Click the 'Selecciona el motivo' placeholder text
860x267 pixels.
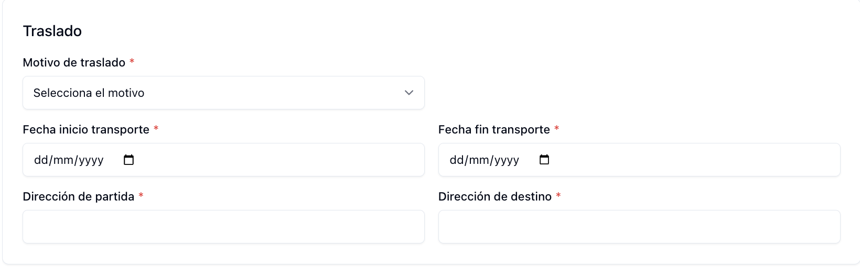click(x=89, y=93)
